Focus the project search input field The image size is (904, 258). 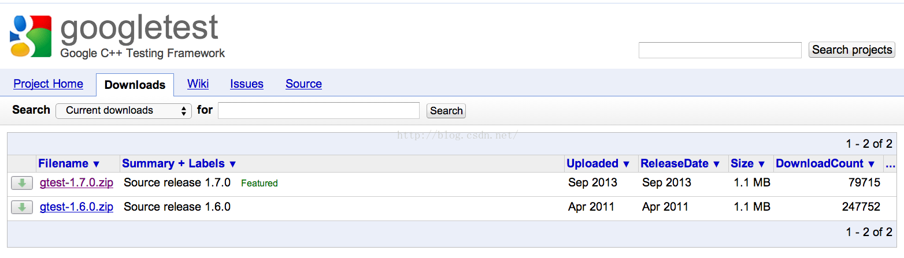coord(720,50)
